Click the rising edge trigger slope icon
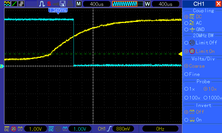Image resolution: width=222 pixels, height=133 pixels. tap(109, 129)
